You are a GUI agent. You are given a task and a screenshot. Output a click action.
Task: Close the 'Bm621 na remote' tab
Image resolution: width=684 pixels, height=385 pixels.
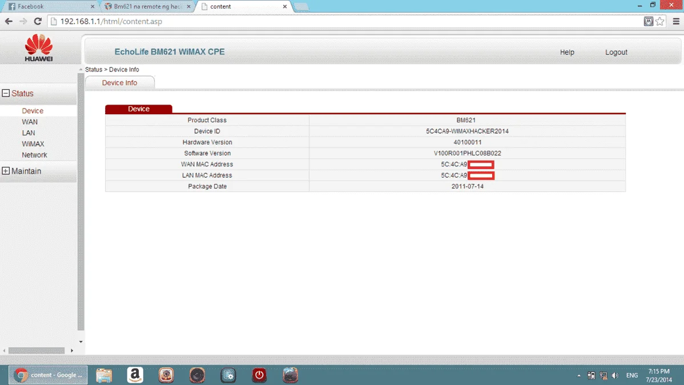click(x=188, y=6)
